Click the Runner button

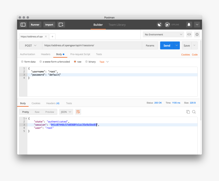coord(35,25)
